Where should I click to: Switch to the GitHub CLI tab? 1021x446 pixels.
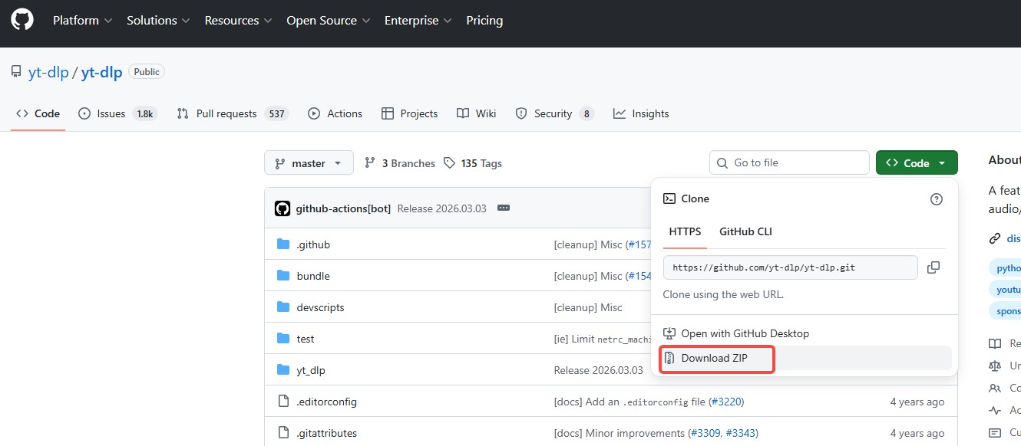click(745, 231)
